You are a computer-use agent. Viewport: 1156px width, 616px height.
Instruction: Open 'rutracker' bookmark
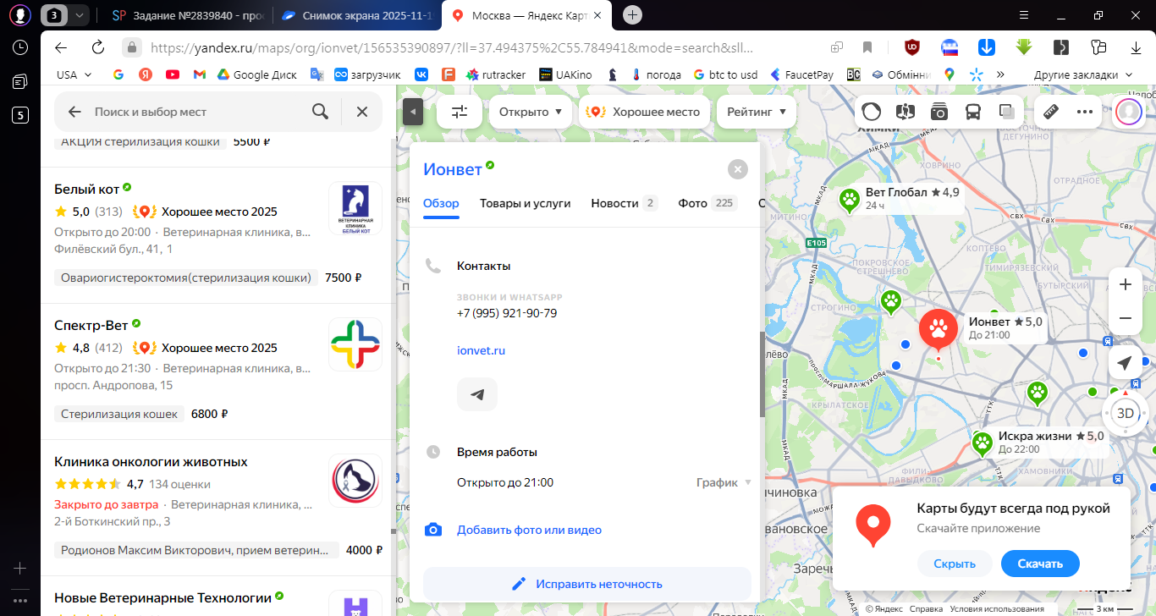point(495,74)
